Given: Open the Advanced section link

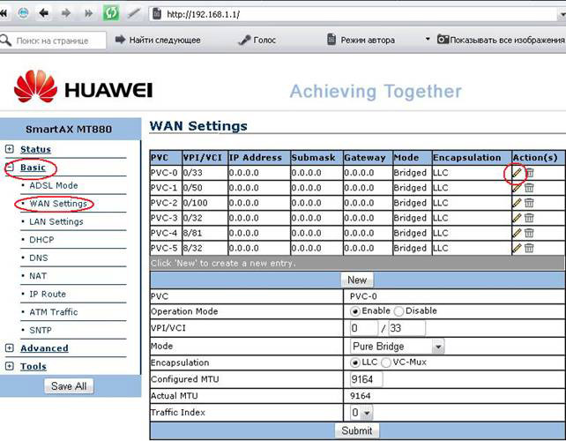Looking at the screenshot, I should 44,348.
